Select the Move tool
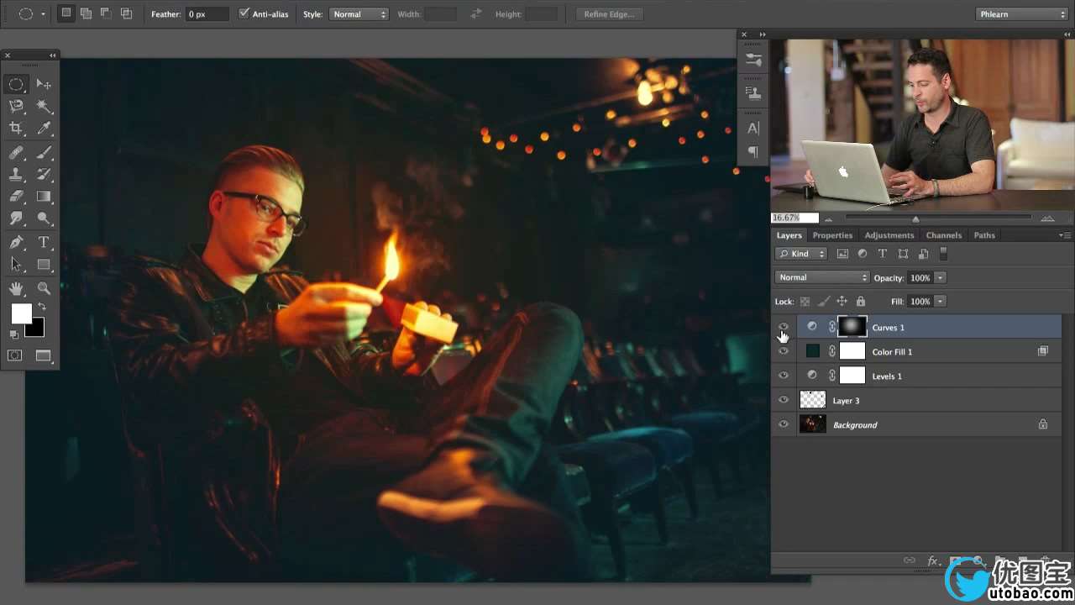Screen dimensions: 1075x605 (x=44, y=84)
